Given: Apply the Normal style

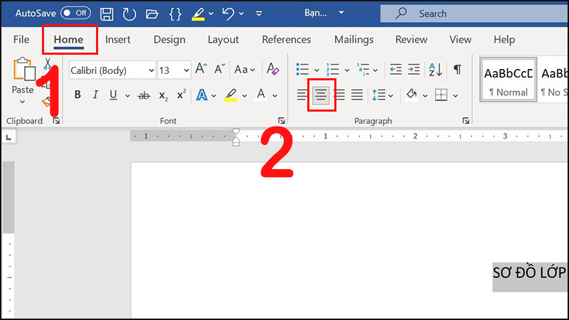Looking at the screenshot, I should click(508, 80).
